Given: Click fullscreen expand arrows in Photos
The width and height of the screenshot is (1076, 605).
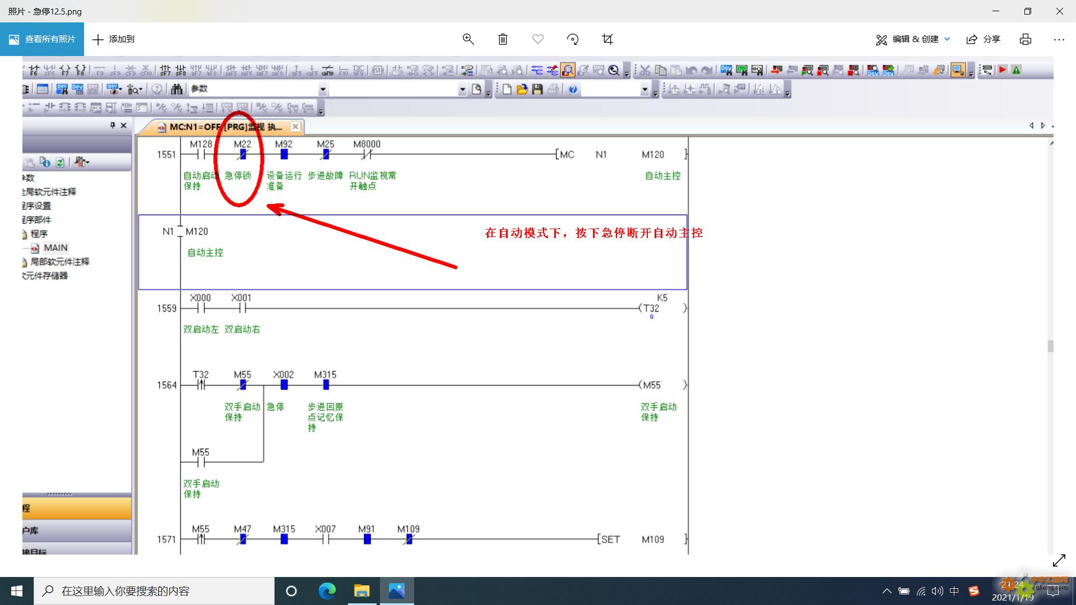Looking at the screenshot, I should (x=1059, y=561).
